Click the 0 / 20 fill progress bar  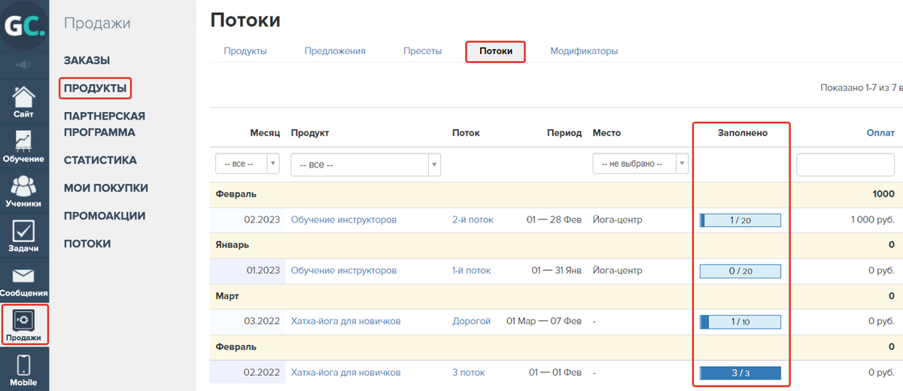point(740,271)
